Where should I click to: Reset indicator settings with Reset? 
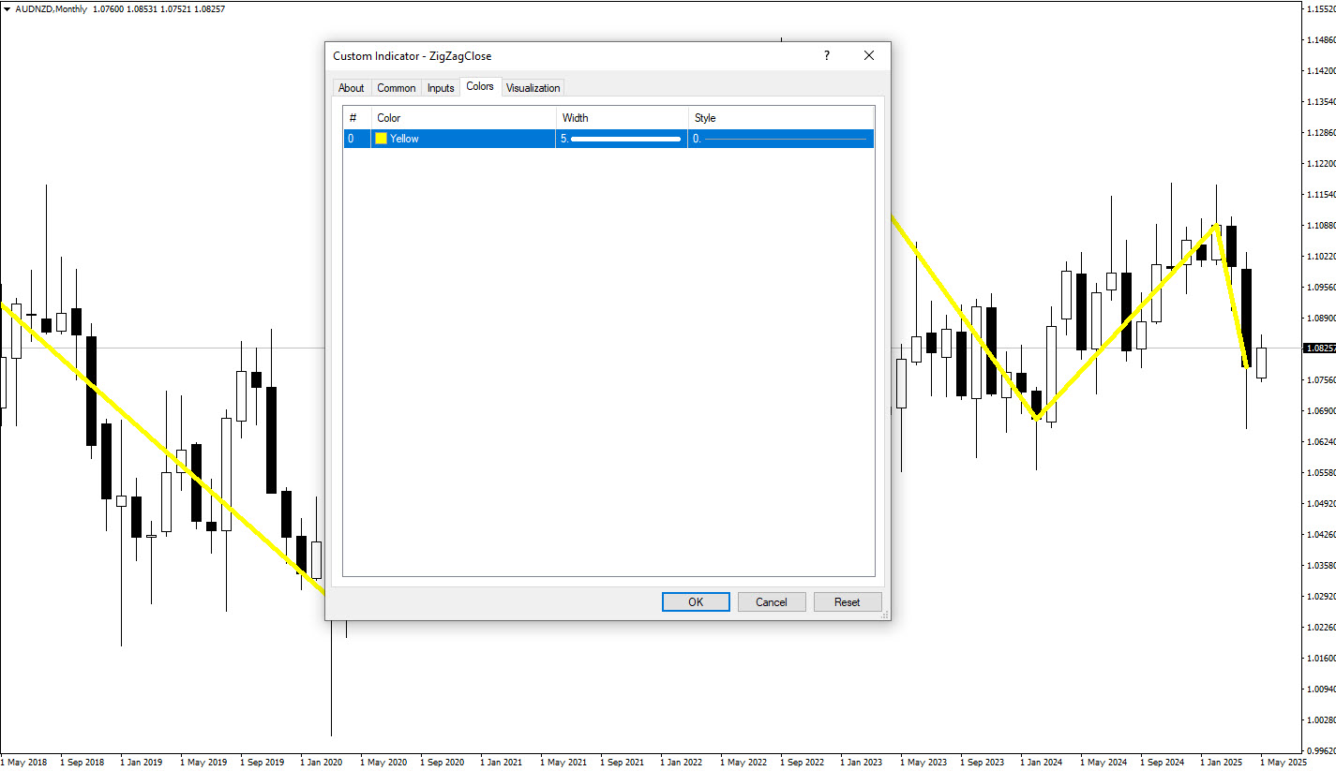tap(848, 601)
